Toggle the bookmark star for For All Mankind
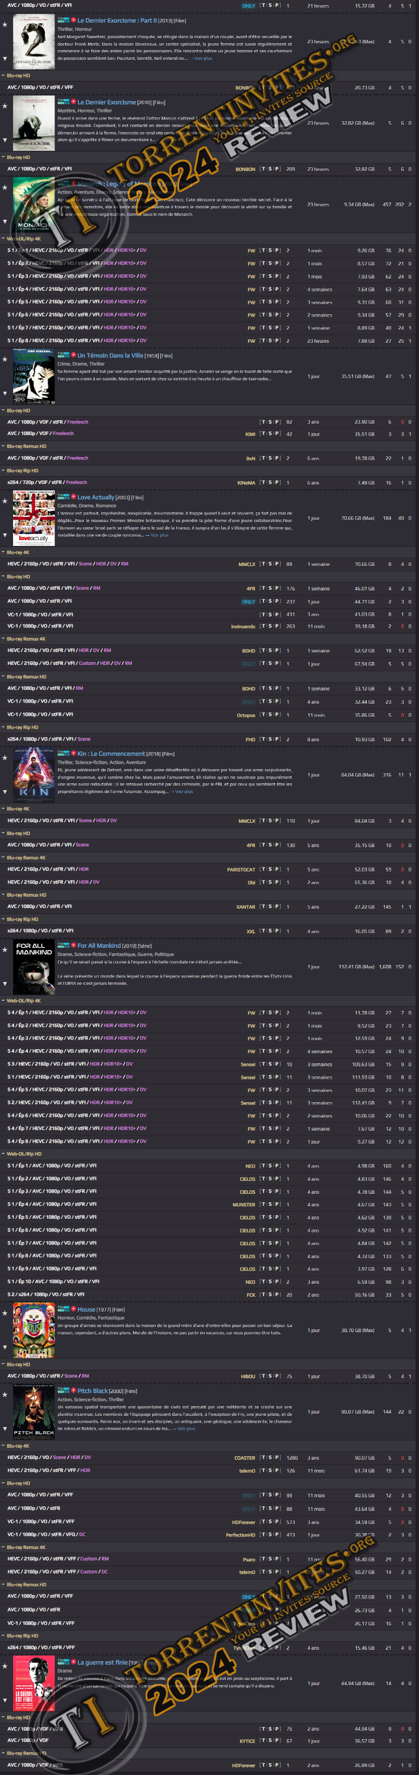The height and width of the screenshot is (1775, 419). point(5,950)
